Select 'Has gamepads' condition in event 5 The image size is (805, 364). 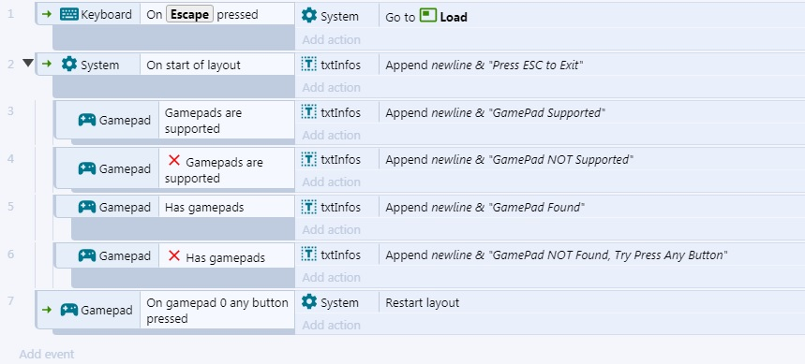coord(226,207)
